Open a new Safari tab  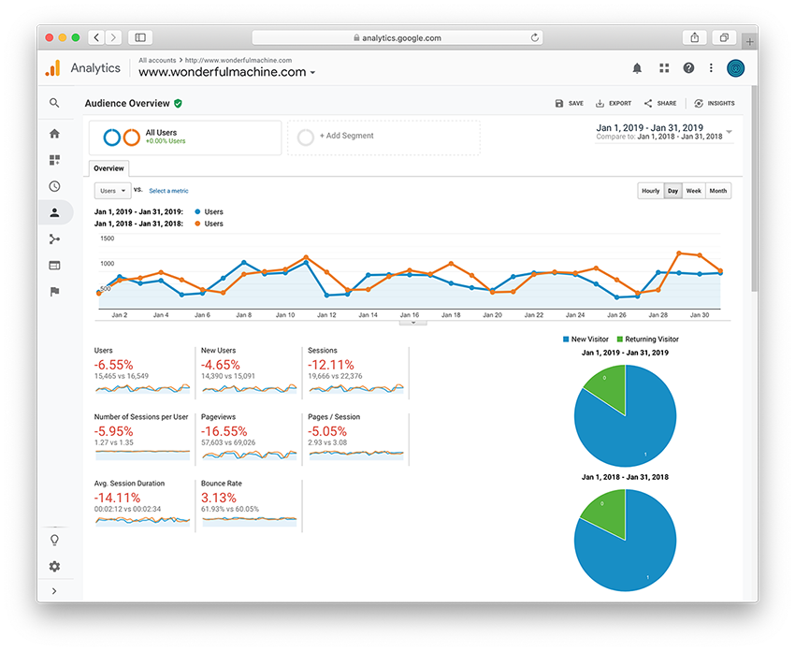click(x=750, y=41)
